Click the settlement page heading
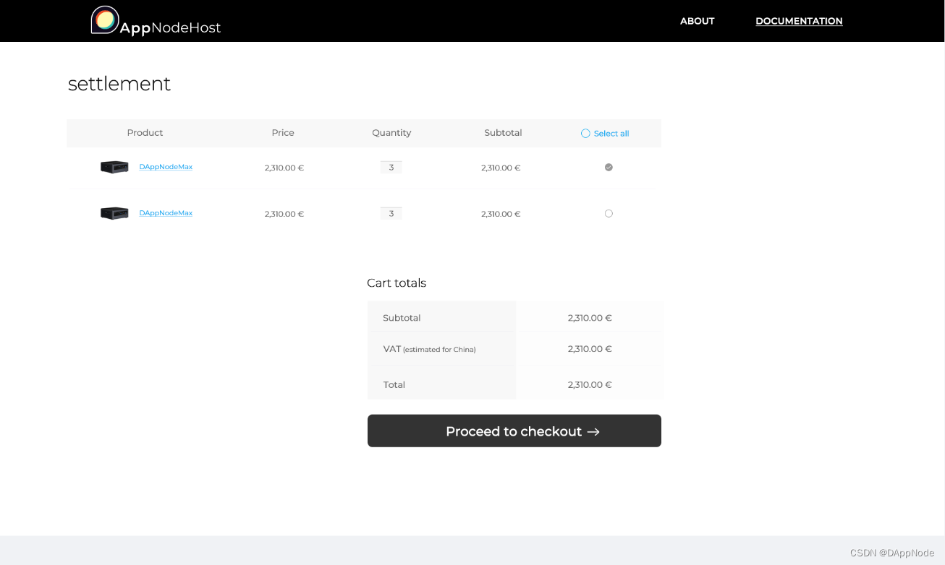This screenshot has width=945, height=565. pos(119,84)
